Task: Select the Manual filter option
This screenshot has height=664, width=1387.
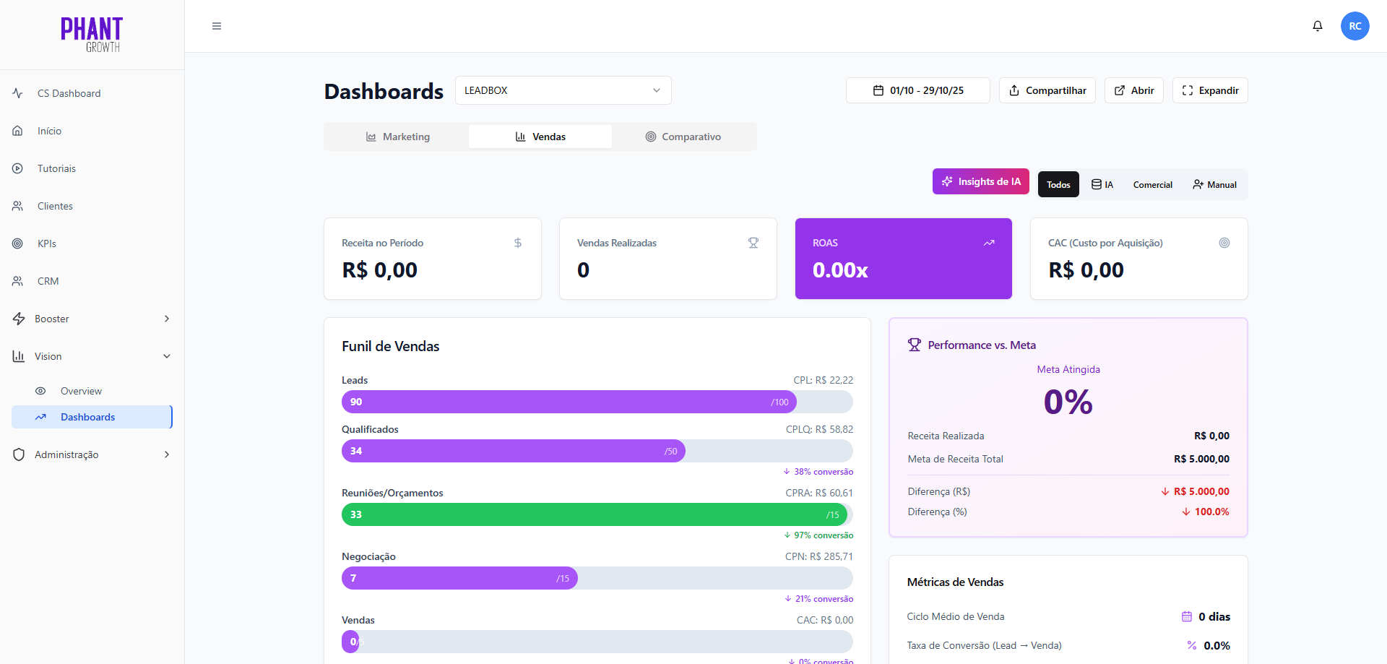Action: pos(1214,184)
